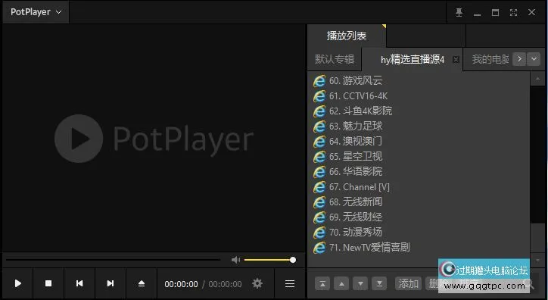Skip to the previous item

tap(79, 283)
